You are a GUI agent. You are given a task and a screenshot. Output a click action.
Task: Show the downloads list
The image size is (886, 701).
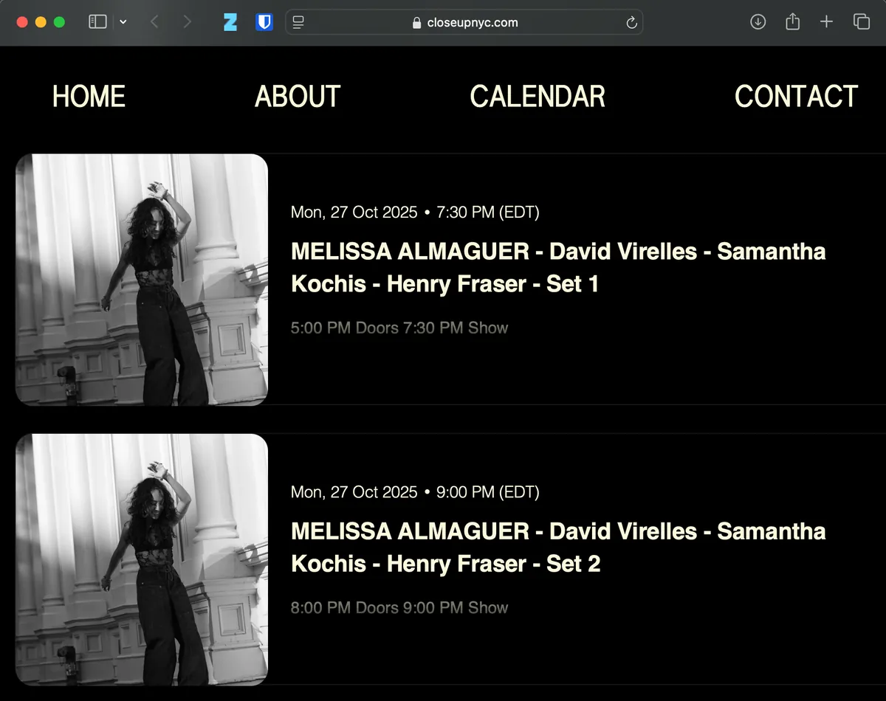tap(758, 22)
